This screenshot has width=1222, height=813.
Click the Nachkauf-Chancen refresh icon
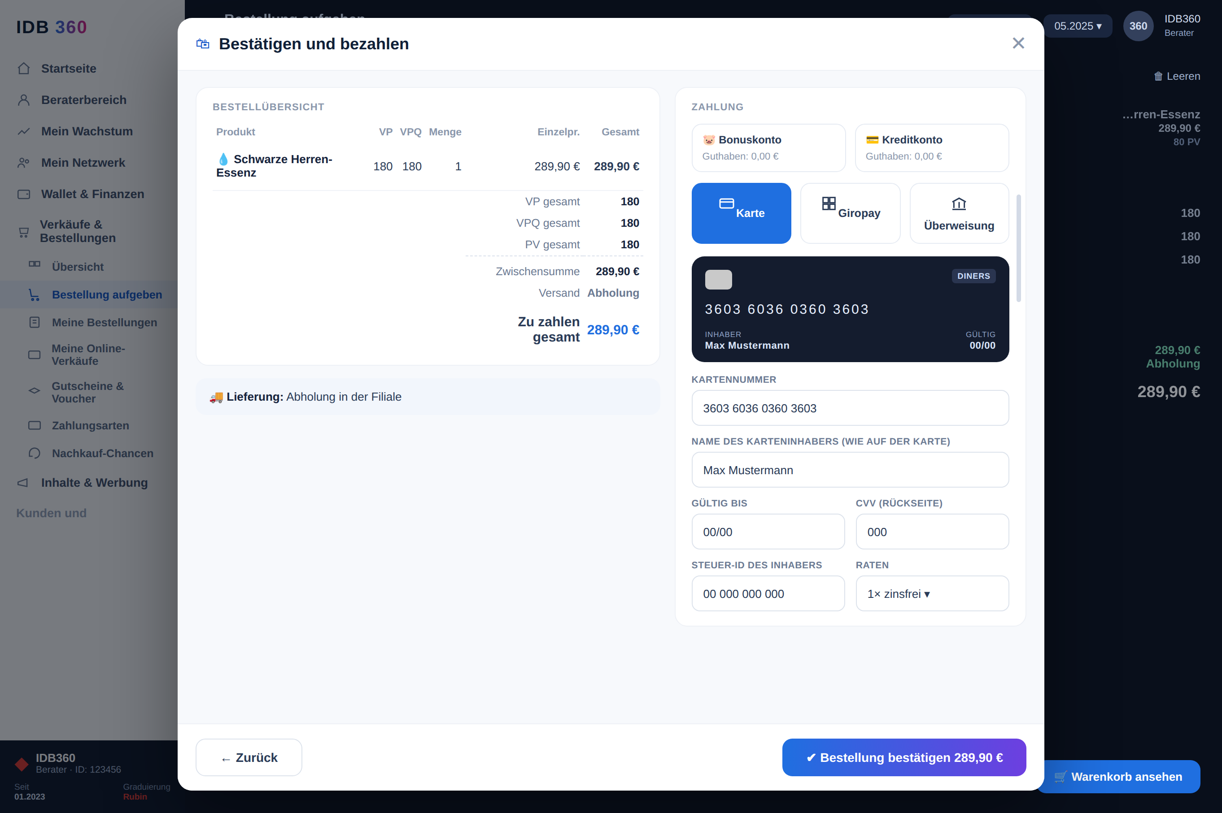[34, 453]
